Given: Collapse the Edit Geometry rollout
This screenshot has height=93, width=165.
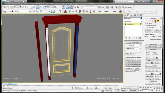Looking at the screenshot, I should (x=153, y=47).
